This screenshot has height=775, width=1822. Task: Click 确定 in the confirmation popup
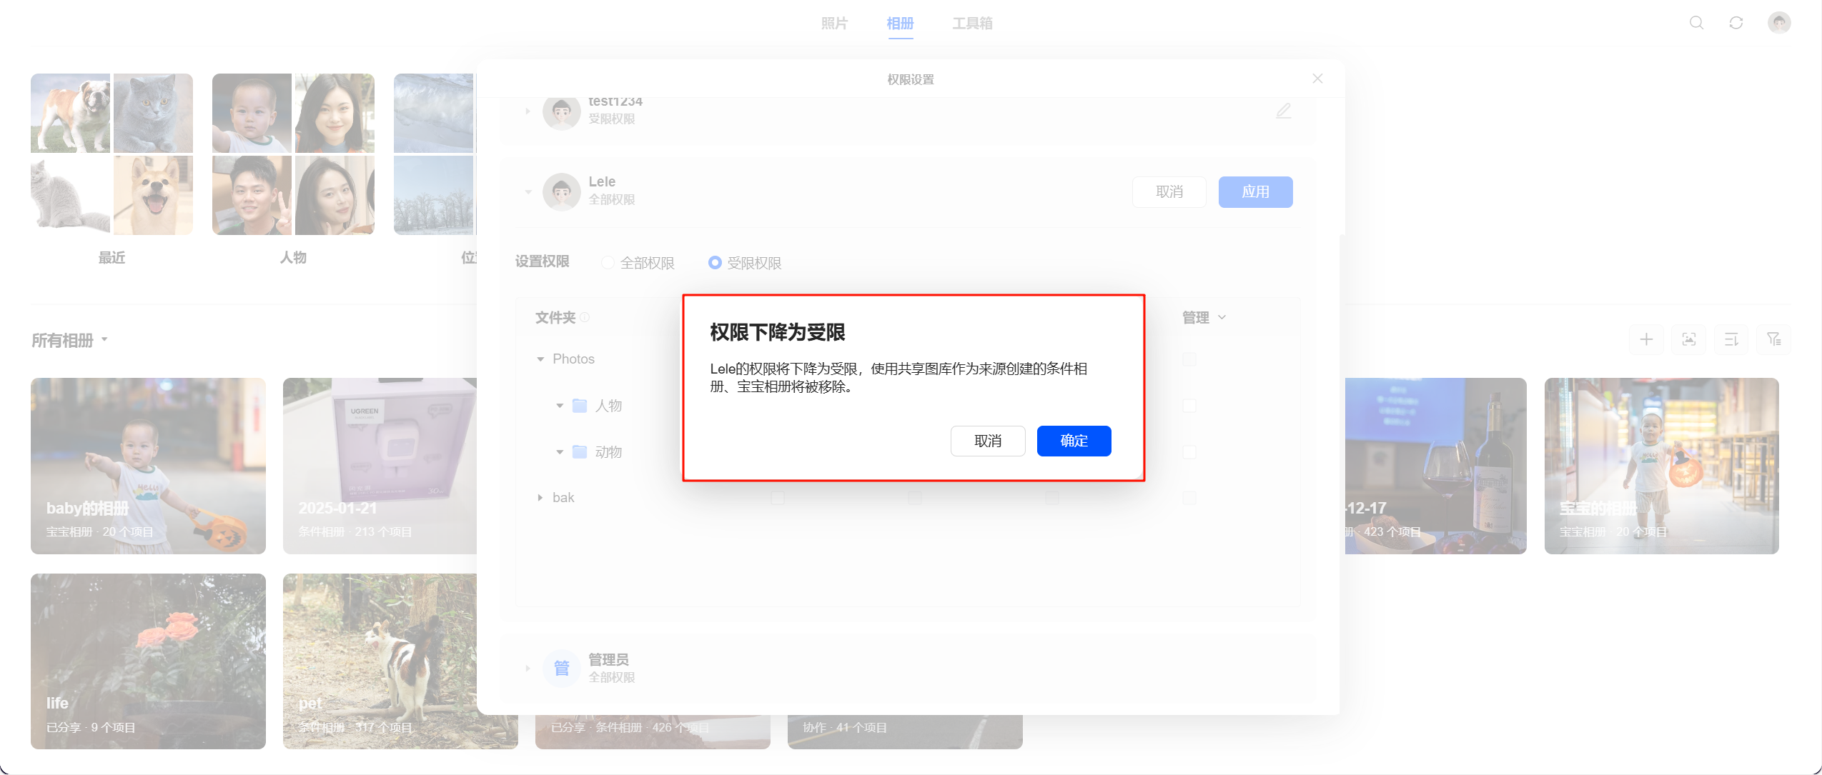point(1074,441)
